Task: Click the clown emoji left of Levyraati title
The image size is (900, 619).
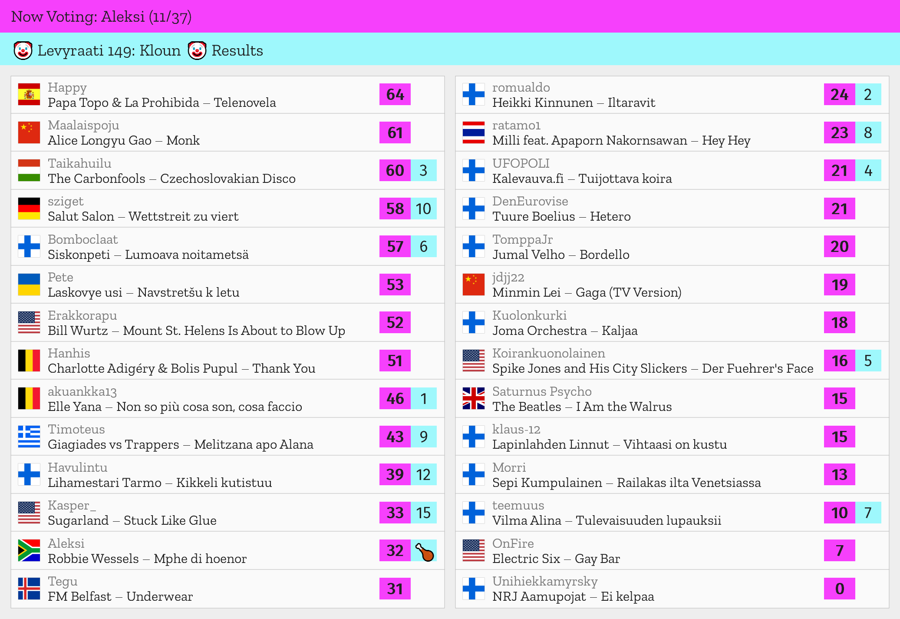Action: (x=23, y=50)
